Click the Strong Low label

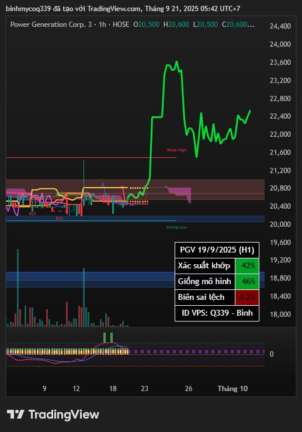176,227
